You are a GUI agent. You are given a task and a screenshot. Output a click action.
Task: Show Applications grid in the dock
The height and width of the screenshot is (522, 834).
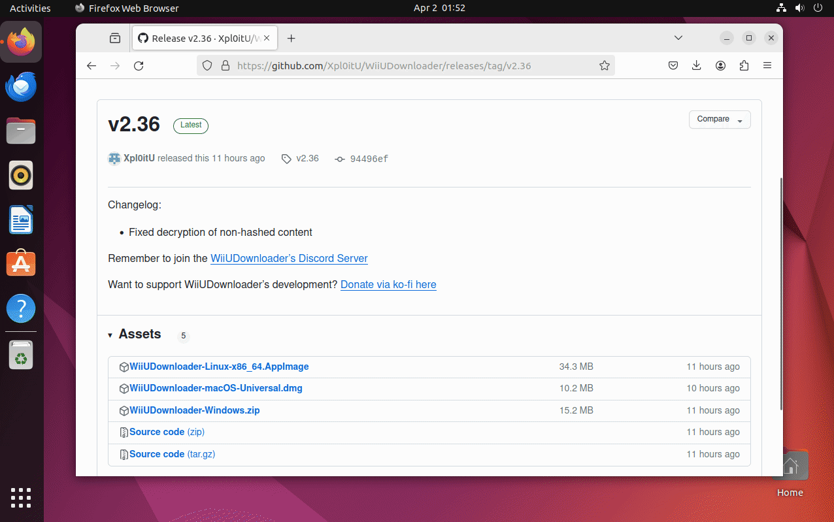tap(21, 498)
